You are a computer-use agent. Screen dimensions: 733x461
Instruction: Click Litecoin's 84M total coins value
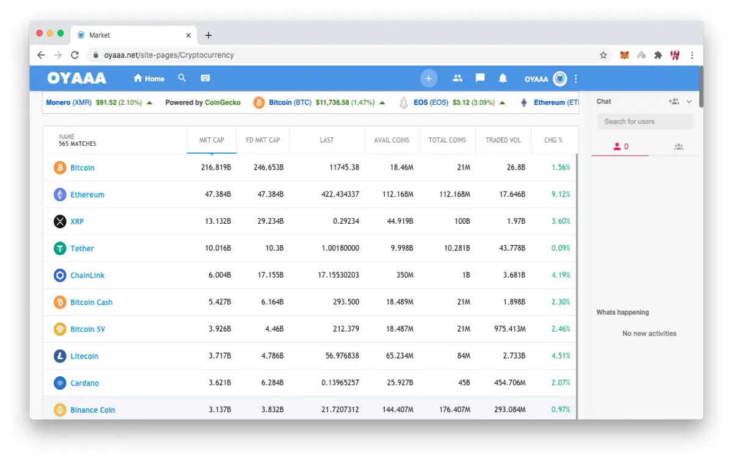[464, 356]
